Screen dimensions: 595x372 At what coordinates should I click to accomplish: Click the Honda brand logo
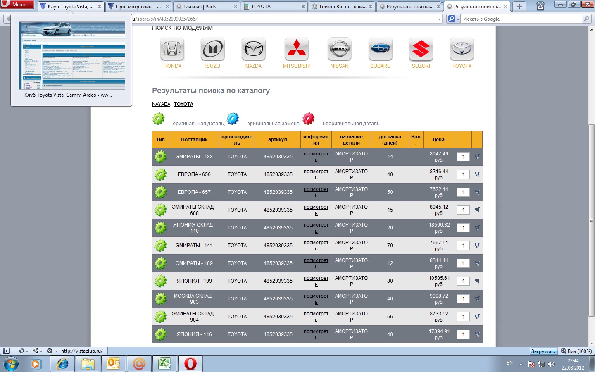pos(172,49)
